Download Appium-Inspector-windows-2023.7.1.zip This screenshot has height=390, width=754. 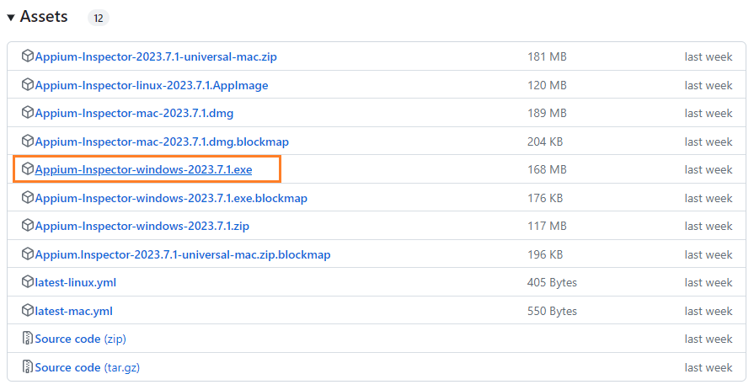[142, 226]
